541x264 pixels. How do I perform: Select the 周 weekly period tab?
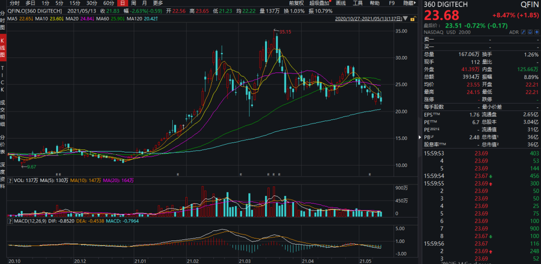(x=133, y=3)
